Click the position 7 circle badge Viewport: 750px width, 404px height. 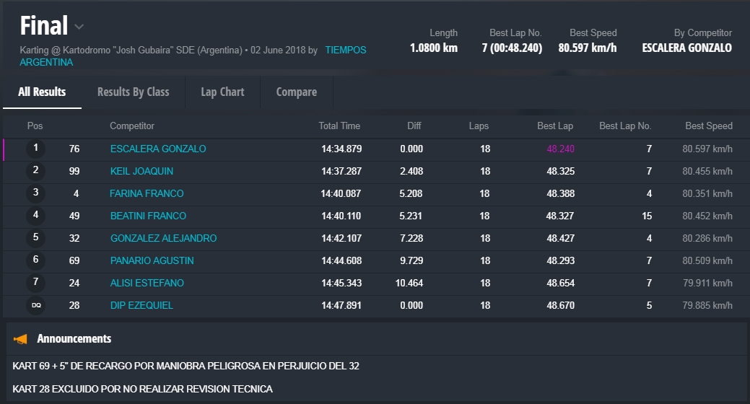pos(35,283)
